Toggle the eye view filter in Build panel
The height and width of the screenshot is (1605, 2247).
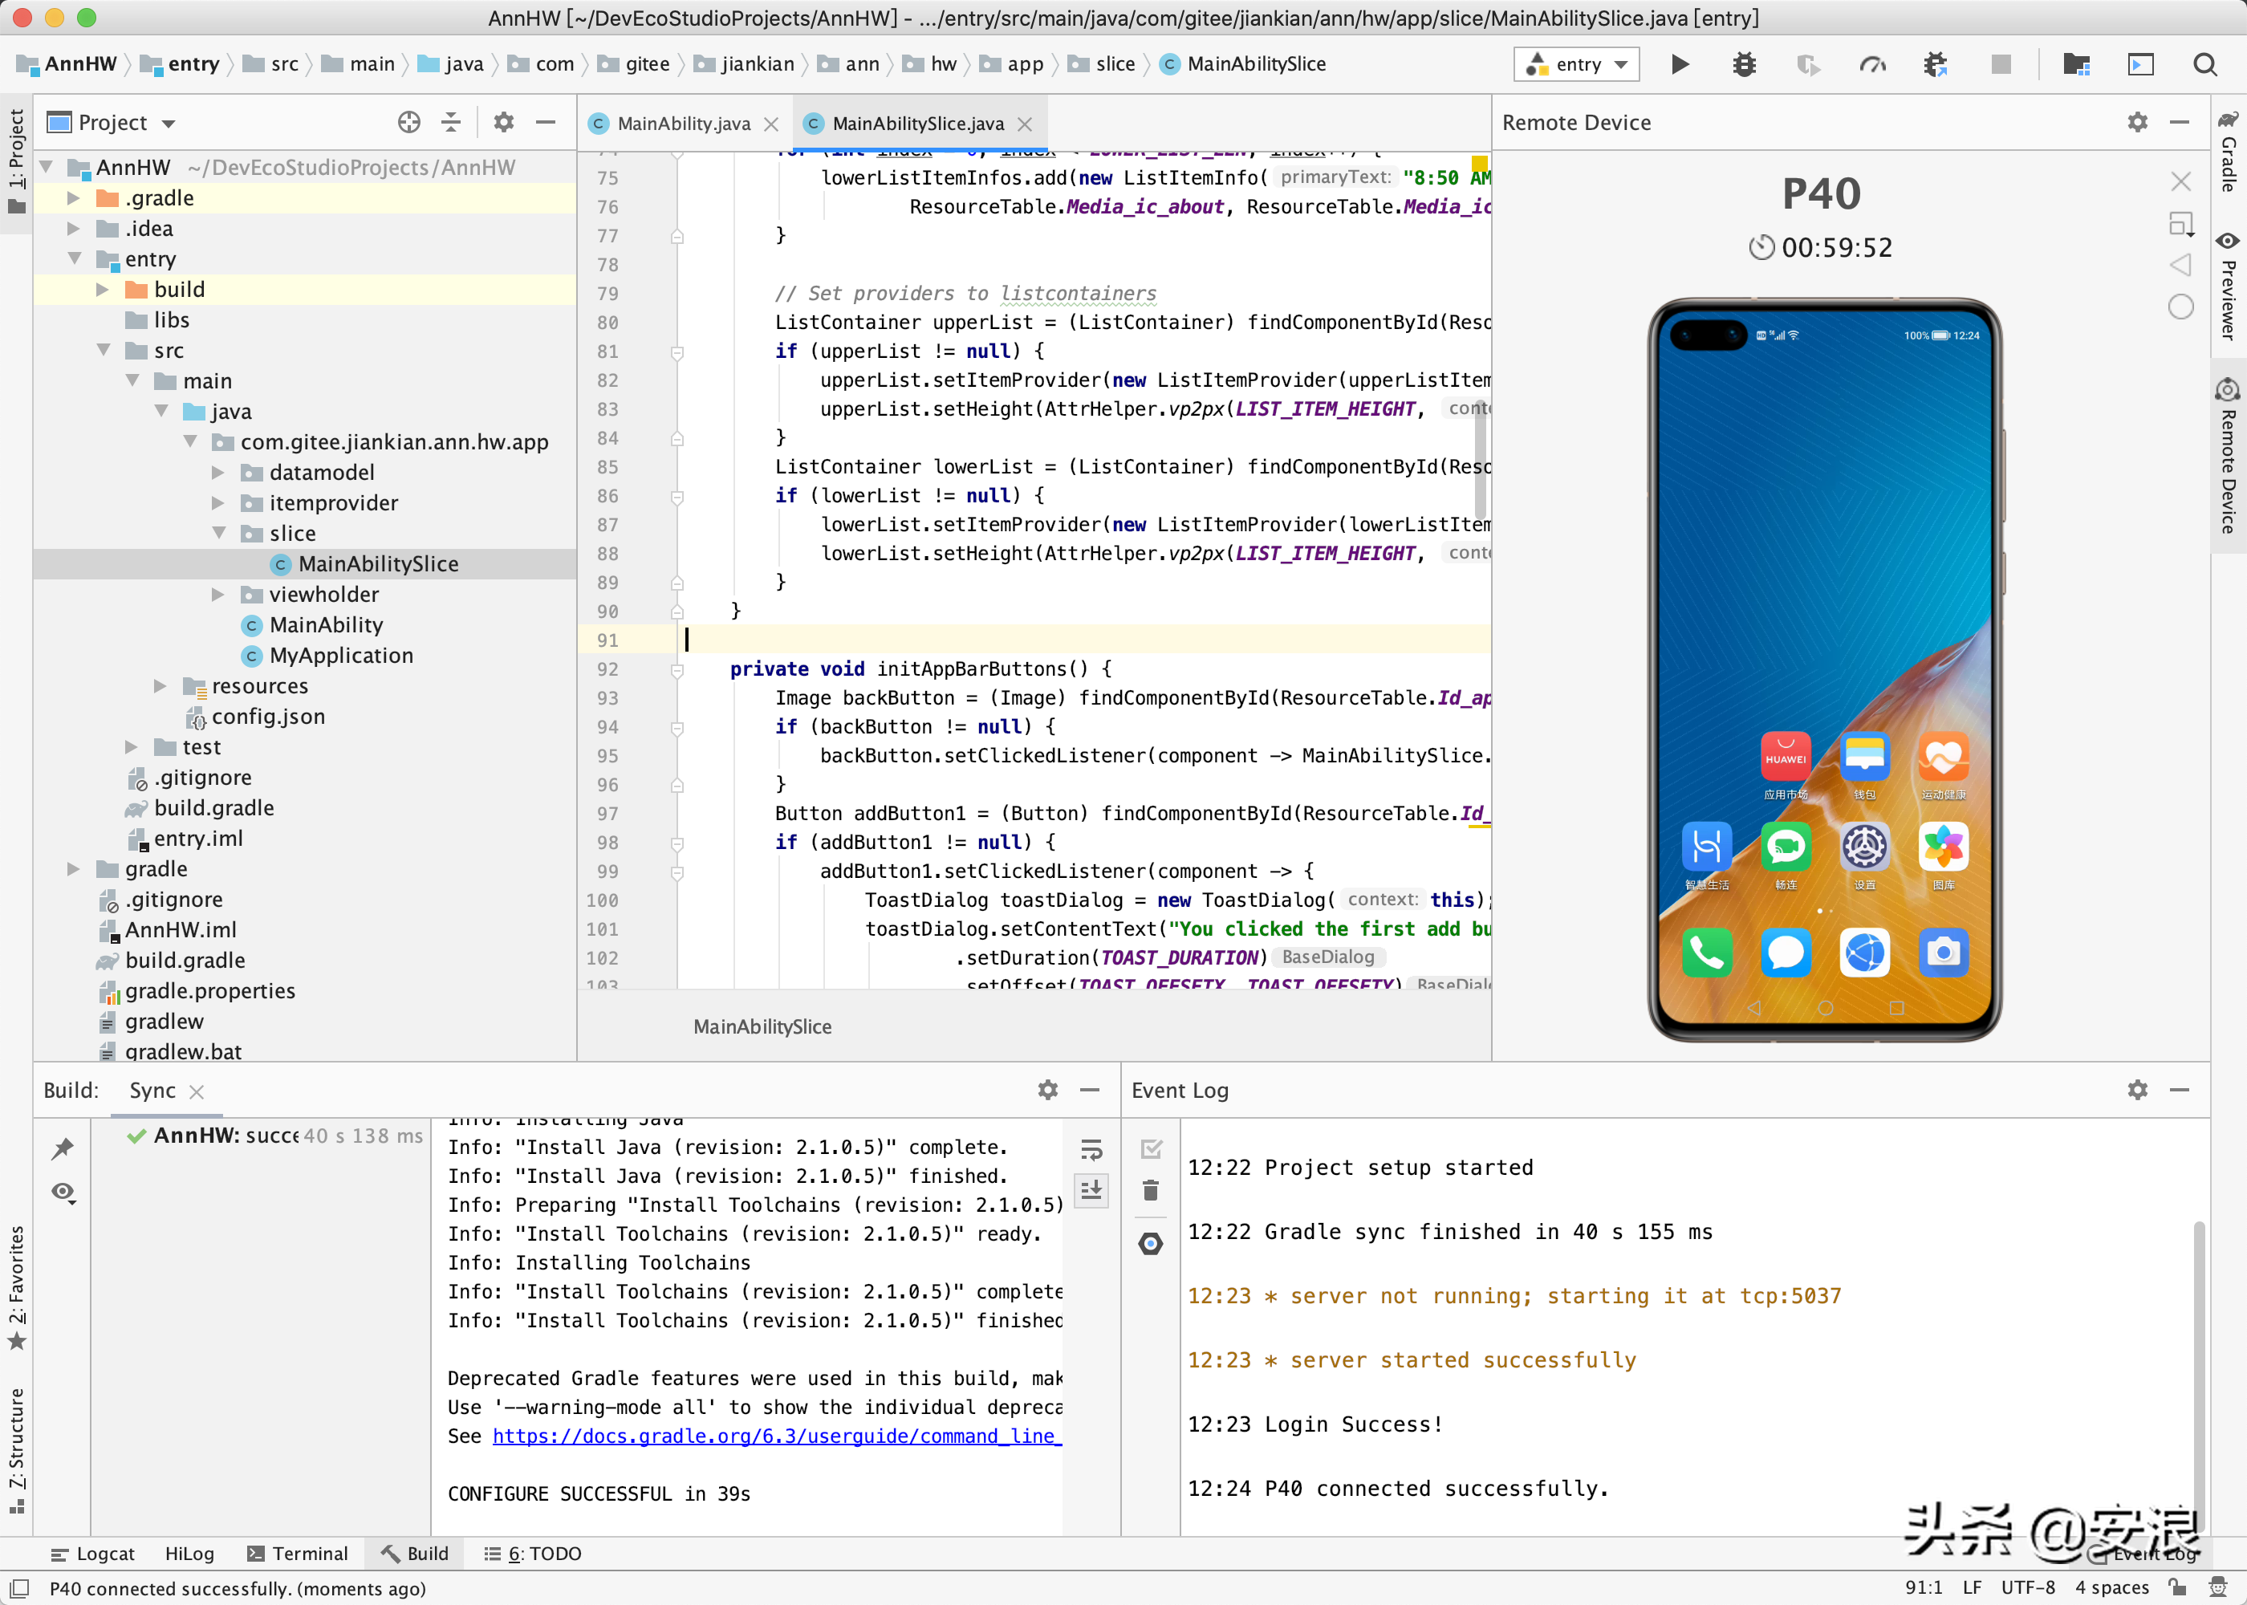pyautogui.click(x=63, y=1192)
